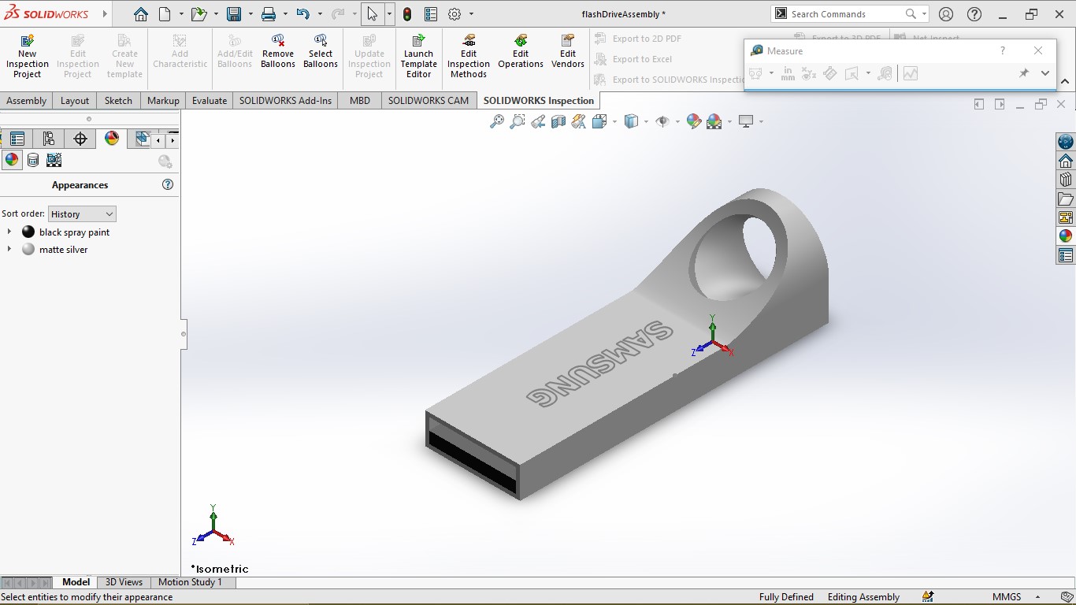The width and height of the screenshot is (1076, 605).
Task: Open the Custom Properties task pane tab
Action: click(1066, 255)
